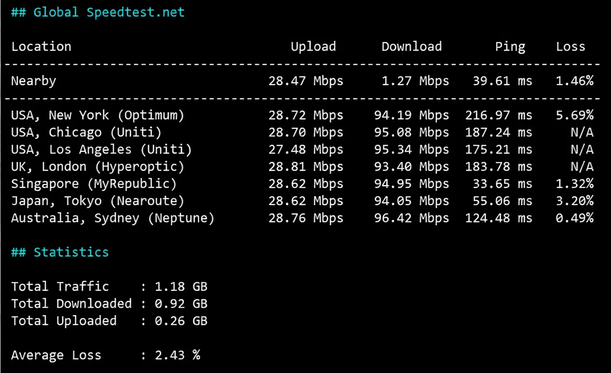Viewport: 611px width, 373px height.
Task: Click the 96.42 Mbps download value
Action: click(411, 218)
